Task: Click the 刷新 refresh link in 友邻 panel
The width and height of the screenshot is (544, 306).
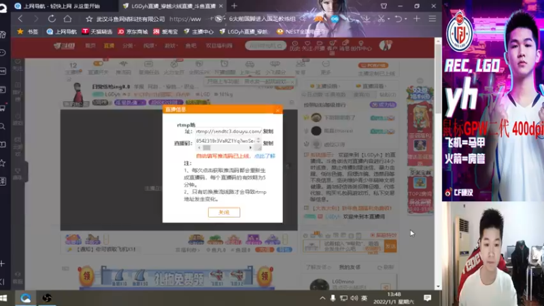Action: (x=386, y=267)
